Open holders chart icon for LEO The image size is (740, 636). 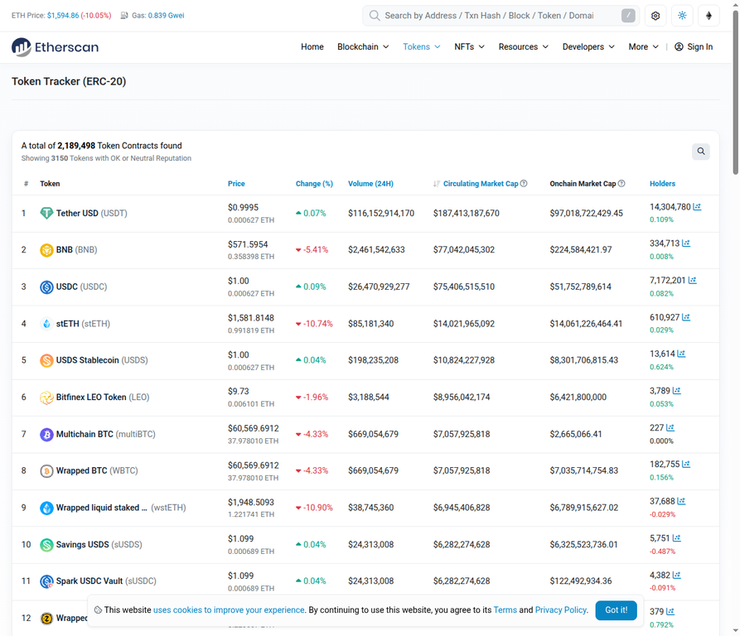pyautogui.click(x=677, y=391)
